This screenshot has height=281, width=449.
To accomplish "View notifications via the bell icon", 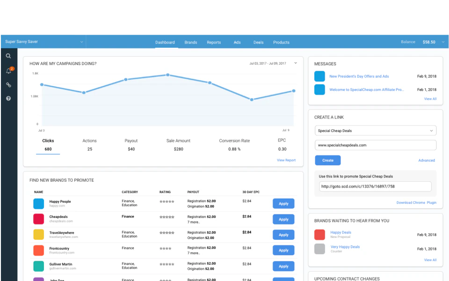I will 8,70.
